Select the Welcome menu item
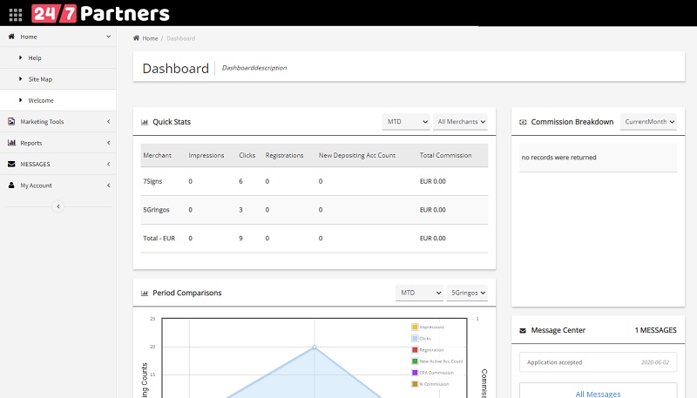Screen dimensions: 697x398 [x=58, y=100]
